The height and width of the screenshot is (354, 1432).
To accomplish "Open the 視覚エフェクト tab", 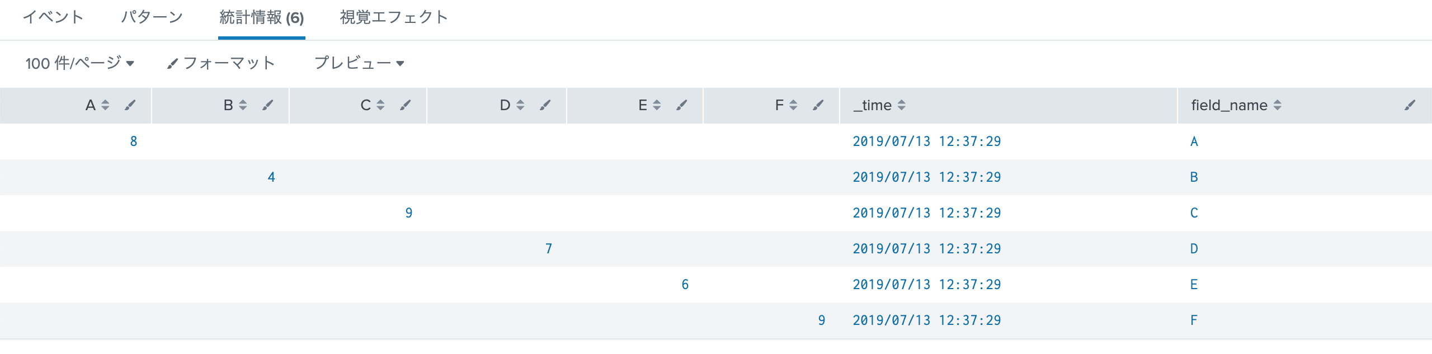I will pos(394,17).
